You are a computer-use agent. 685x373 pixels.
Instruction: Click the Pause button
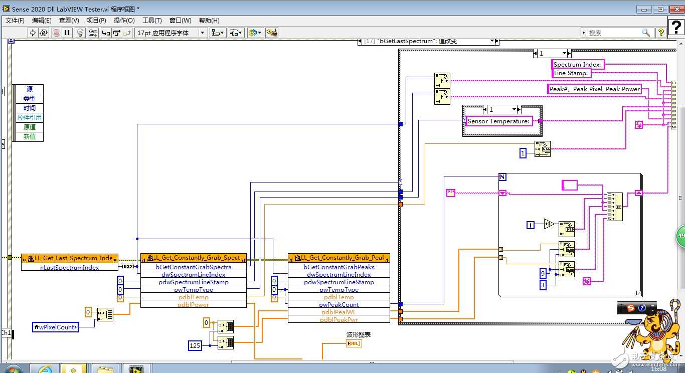(67, 33)
